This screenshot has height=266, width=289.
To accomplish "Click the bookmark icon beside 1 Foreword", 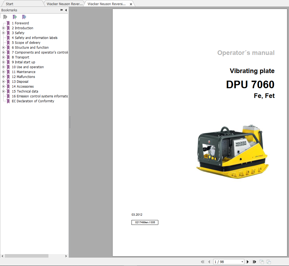I will click(x=8, y=23).
